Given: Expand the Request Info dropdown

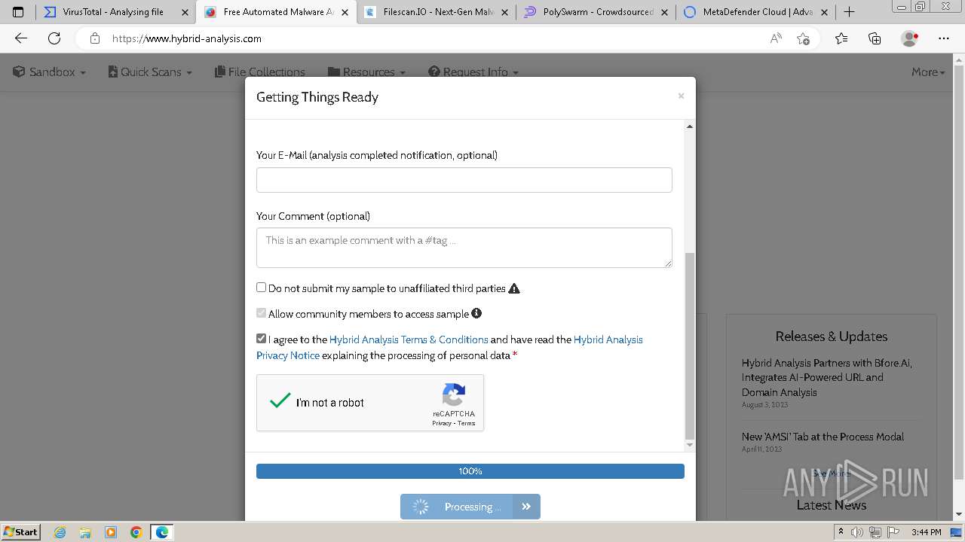Looking at the screenshot, I should 473,72.
